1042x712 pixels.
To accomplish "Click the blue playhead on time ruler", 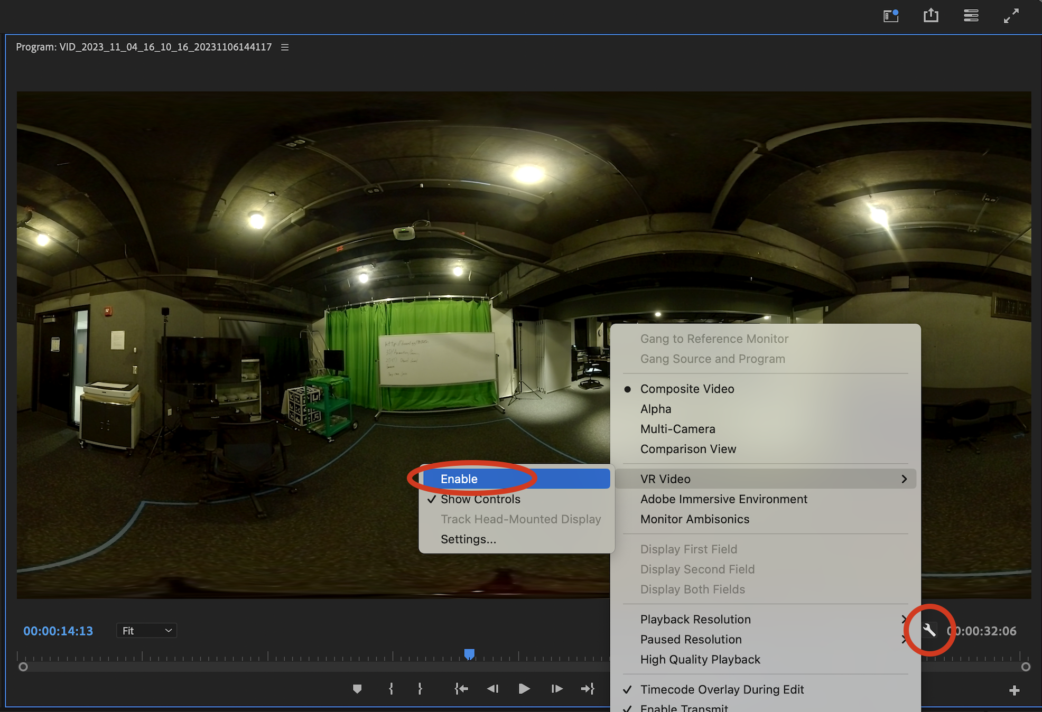I will click(x=469, y=654).
